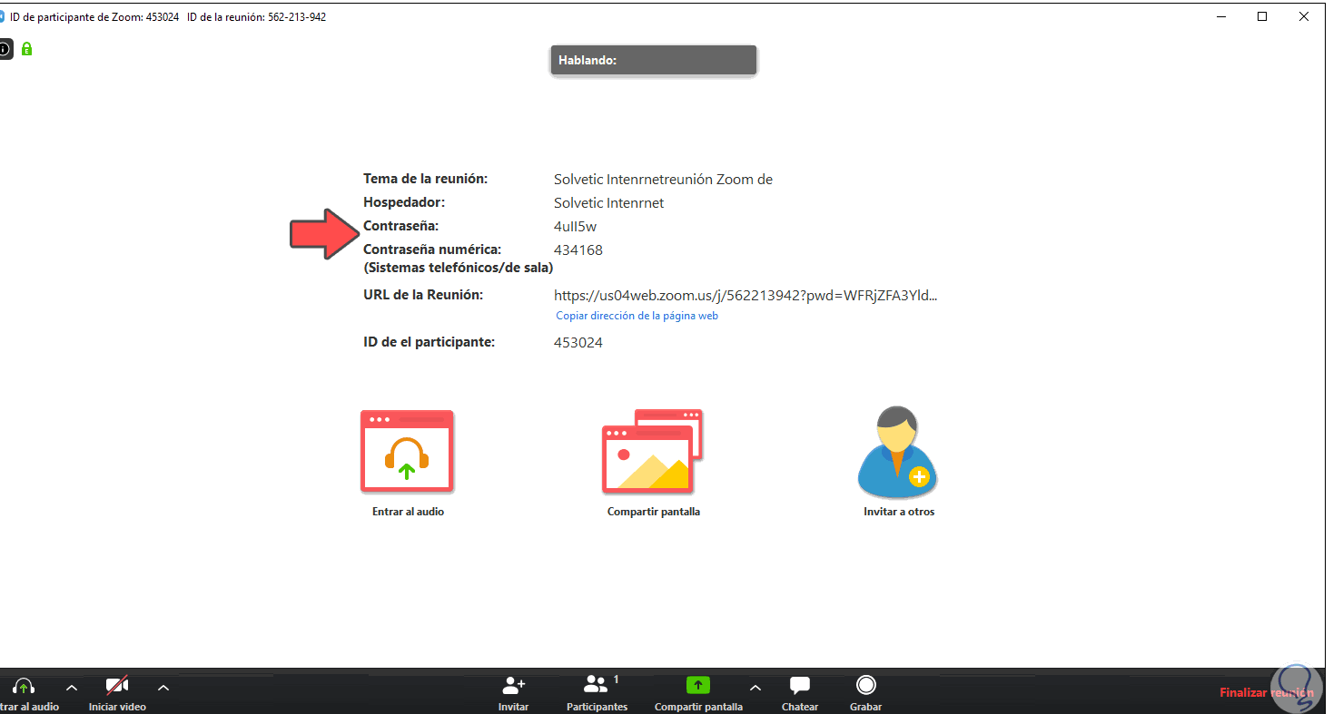Click the Entrar al audio label

tap(408, 512)
